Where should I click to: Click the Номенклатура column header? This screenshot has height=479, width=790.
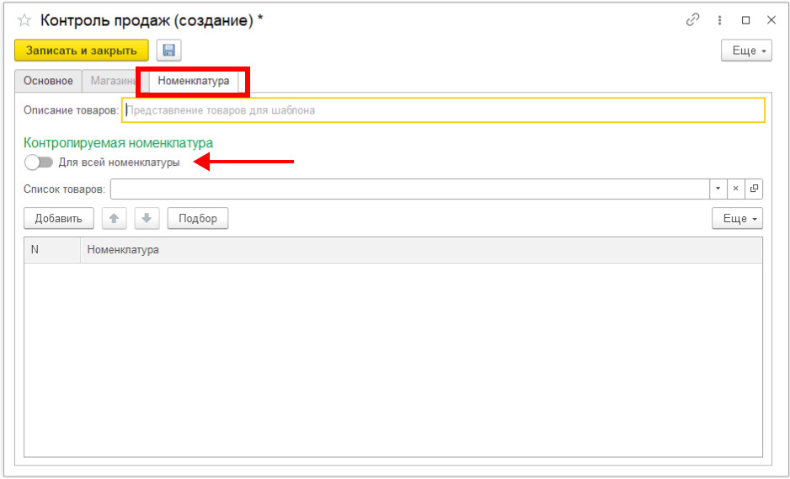point(421,250)
